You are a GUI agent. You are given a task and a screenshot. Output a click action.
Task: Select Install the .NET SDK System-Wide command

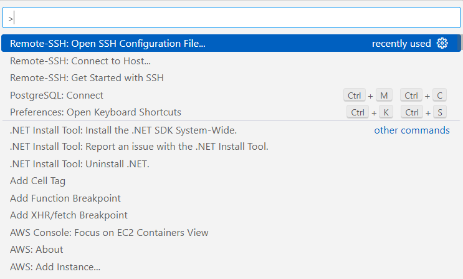coord(231,130)
